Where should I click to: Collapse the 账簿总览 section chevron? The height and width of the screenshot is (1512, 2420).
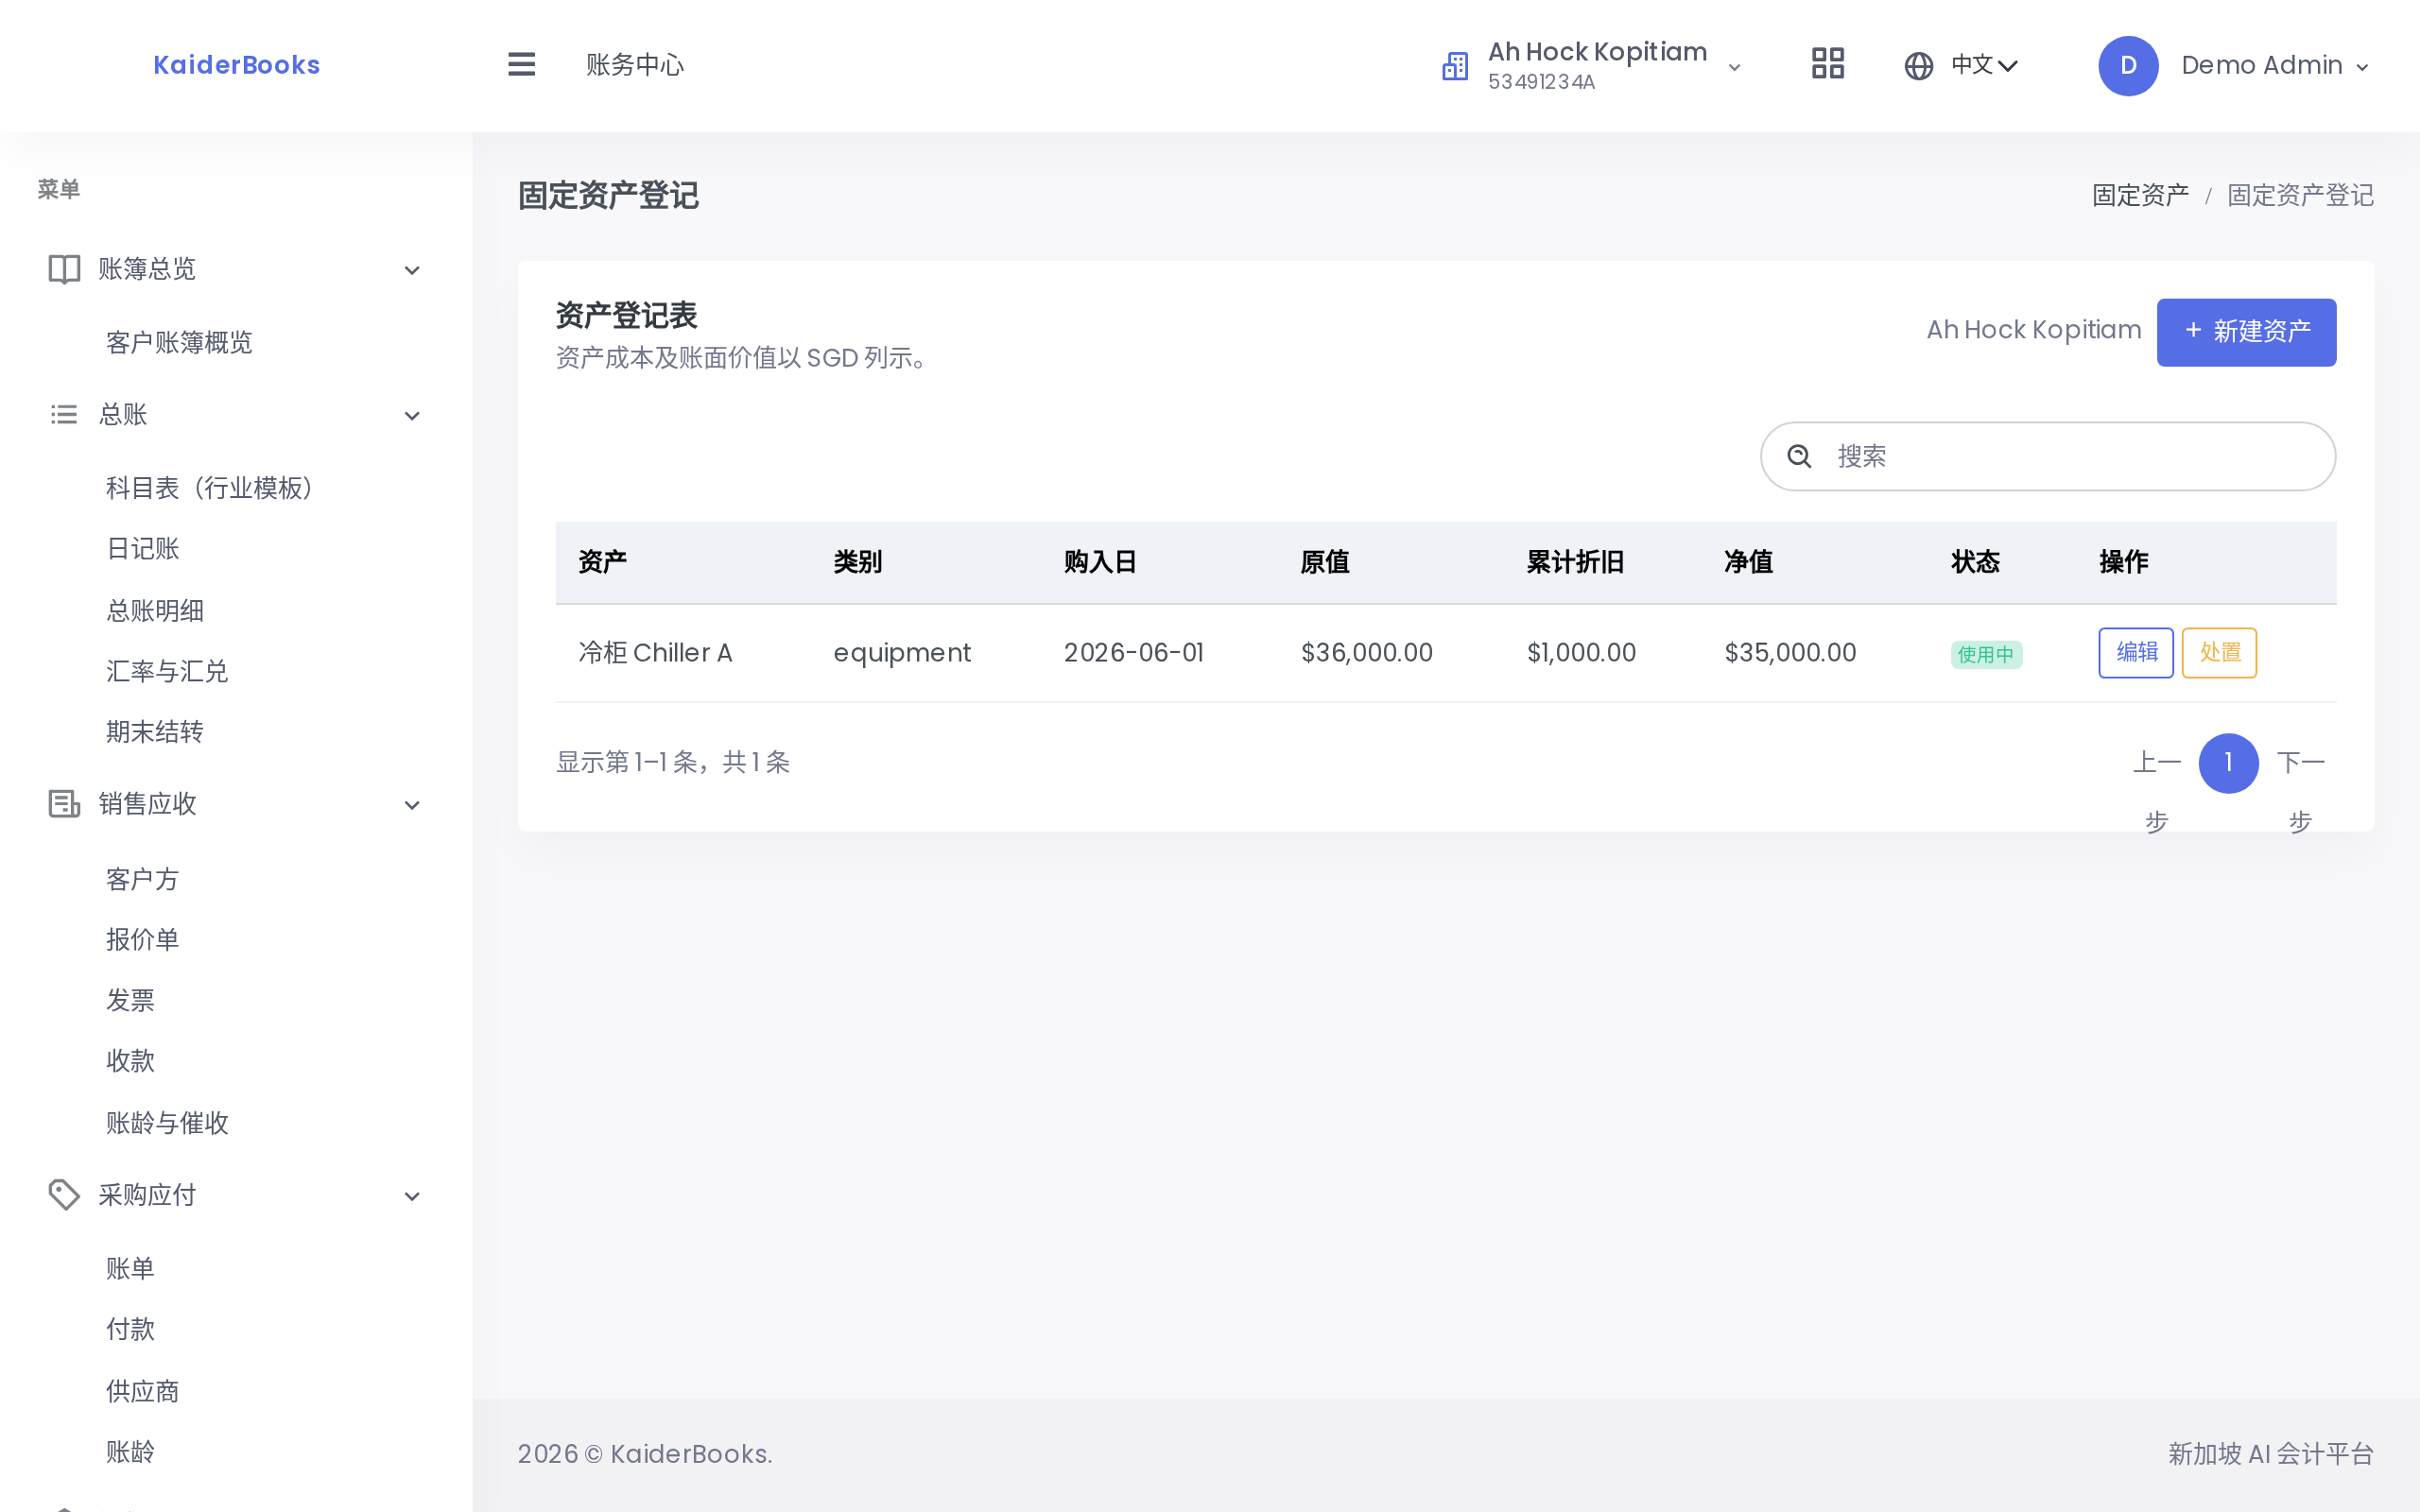pos(412,270)
